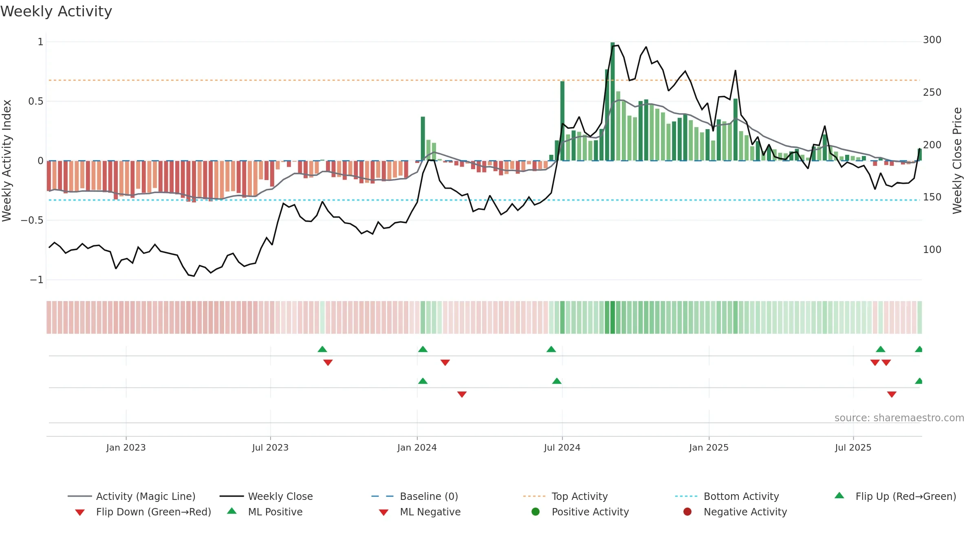
Task: Click the '−0.5' left axis tick label
Action: click(32, 220)
